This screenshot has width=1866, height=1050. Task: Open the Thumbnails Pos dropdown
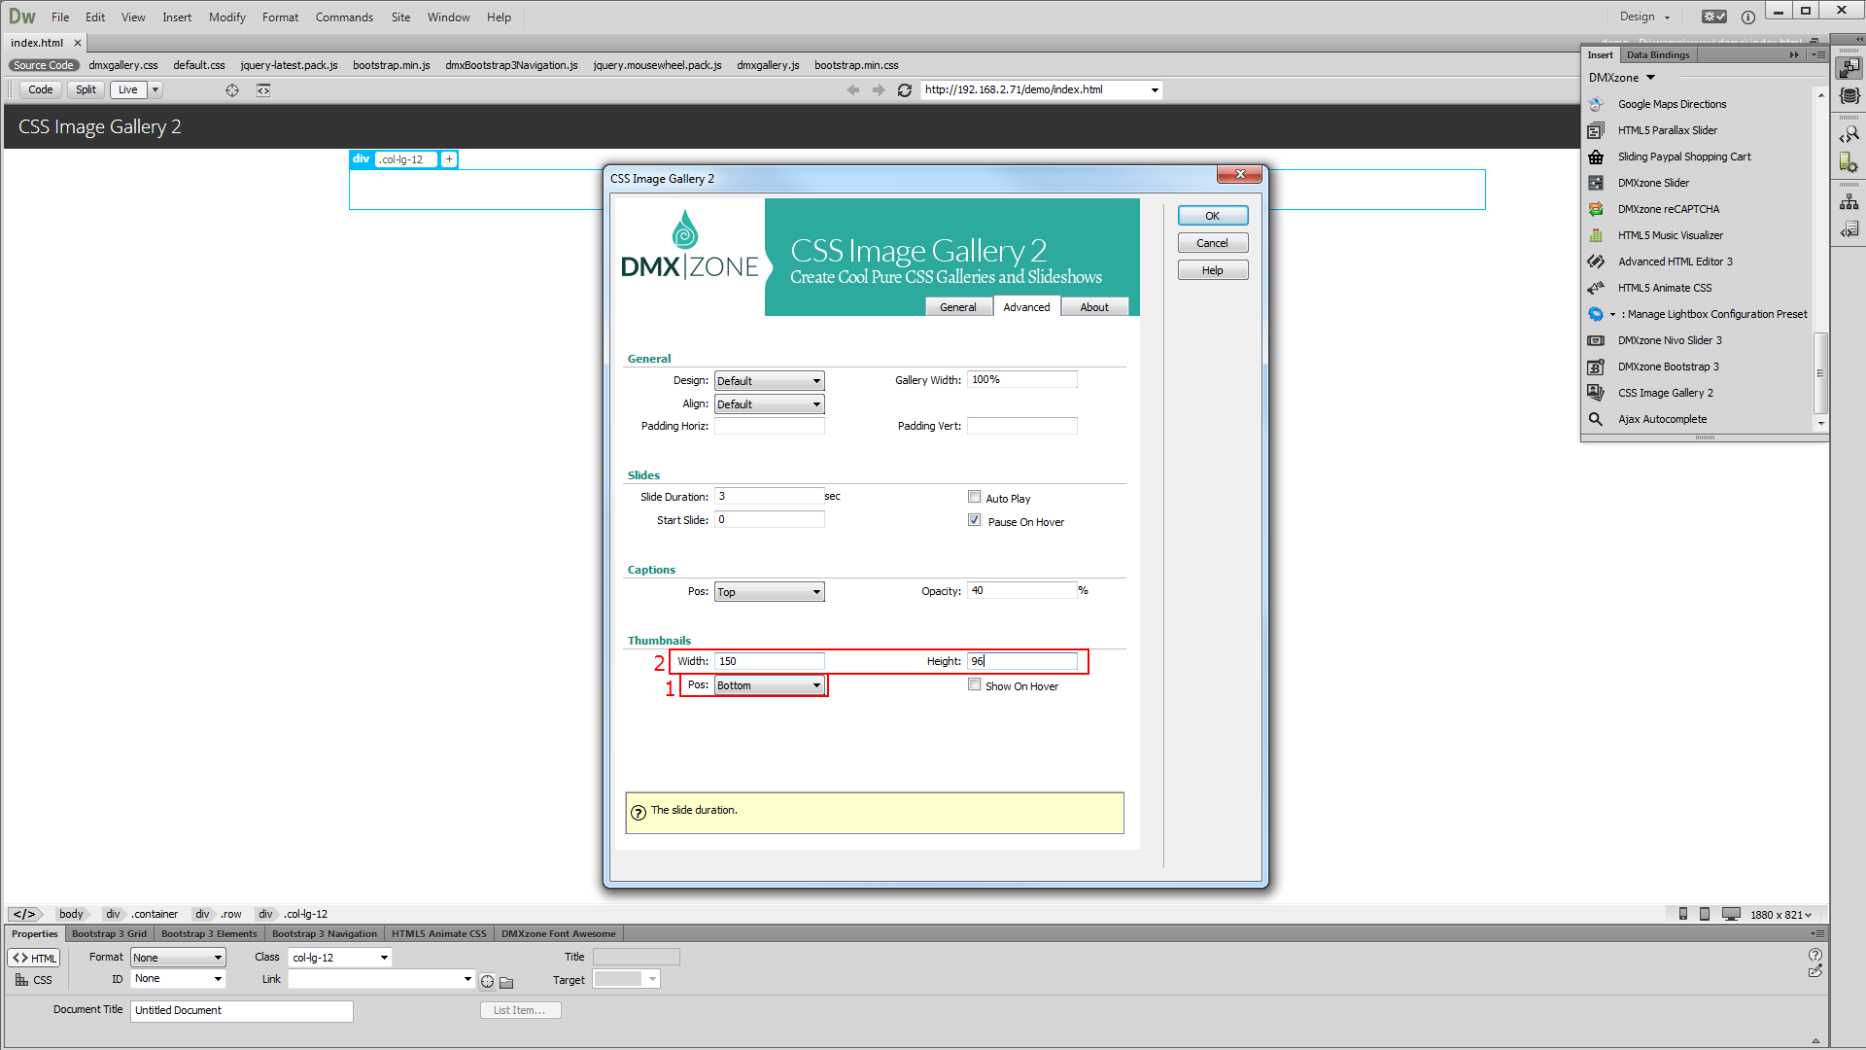769,685
